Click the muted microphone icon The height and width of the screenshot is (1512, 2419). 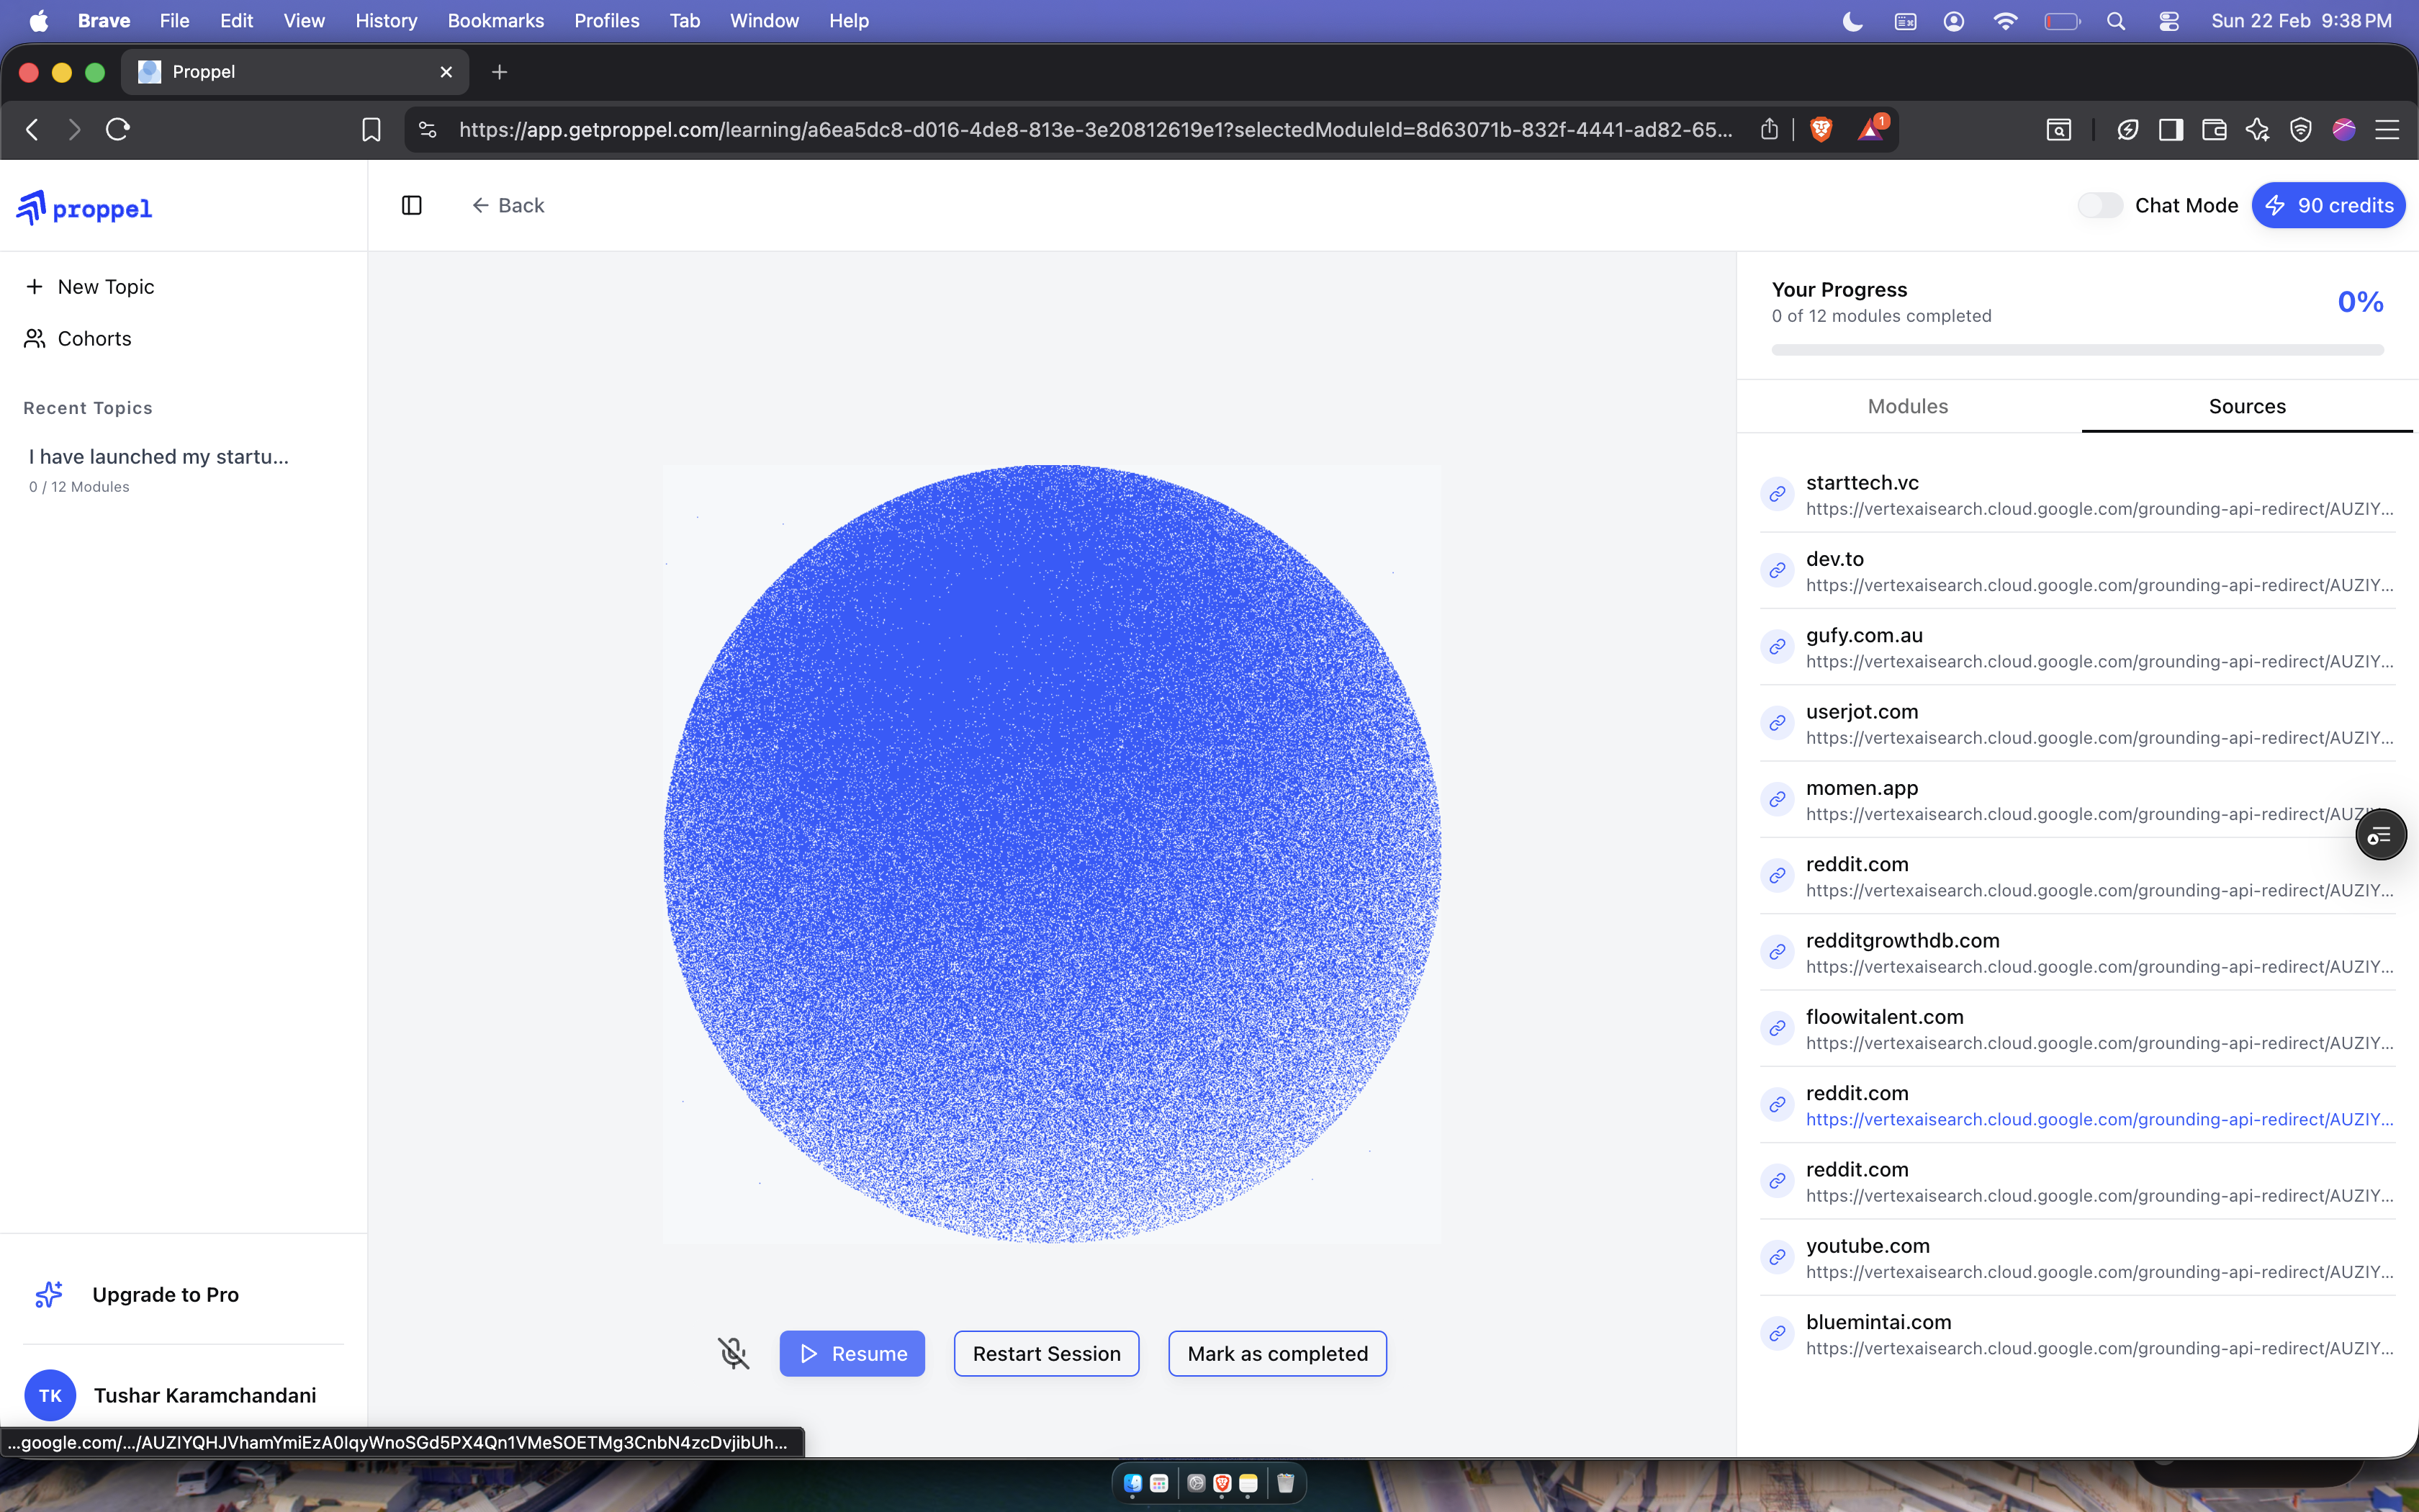[733, 1353]
